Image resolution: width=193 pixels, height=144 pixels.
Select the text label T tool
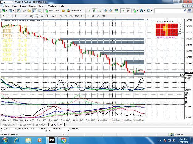[47, 16]
